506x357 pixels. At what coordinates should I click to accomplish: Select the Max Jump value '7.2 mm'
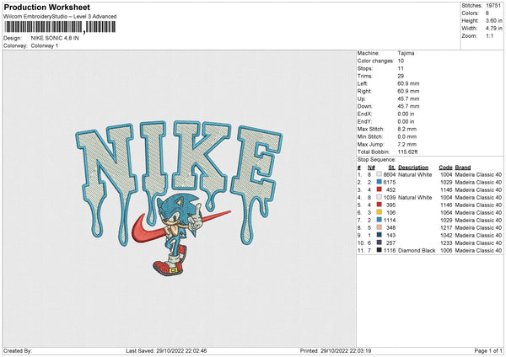coord(407,144)
